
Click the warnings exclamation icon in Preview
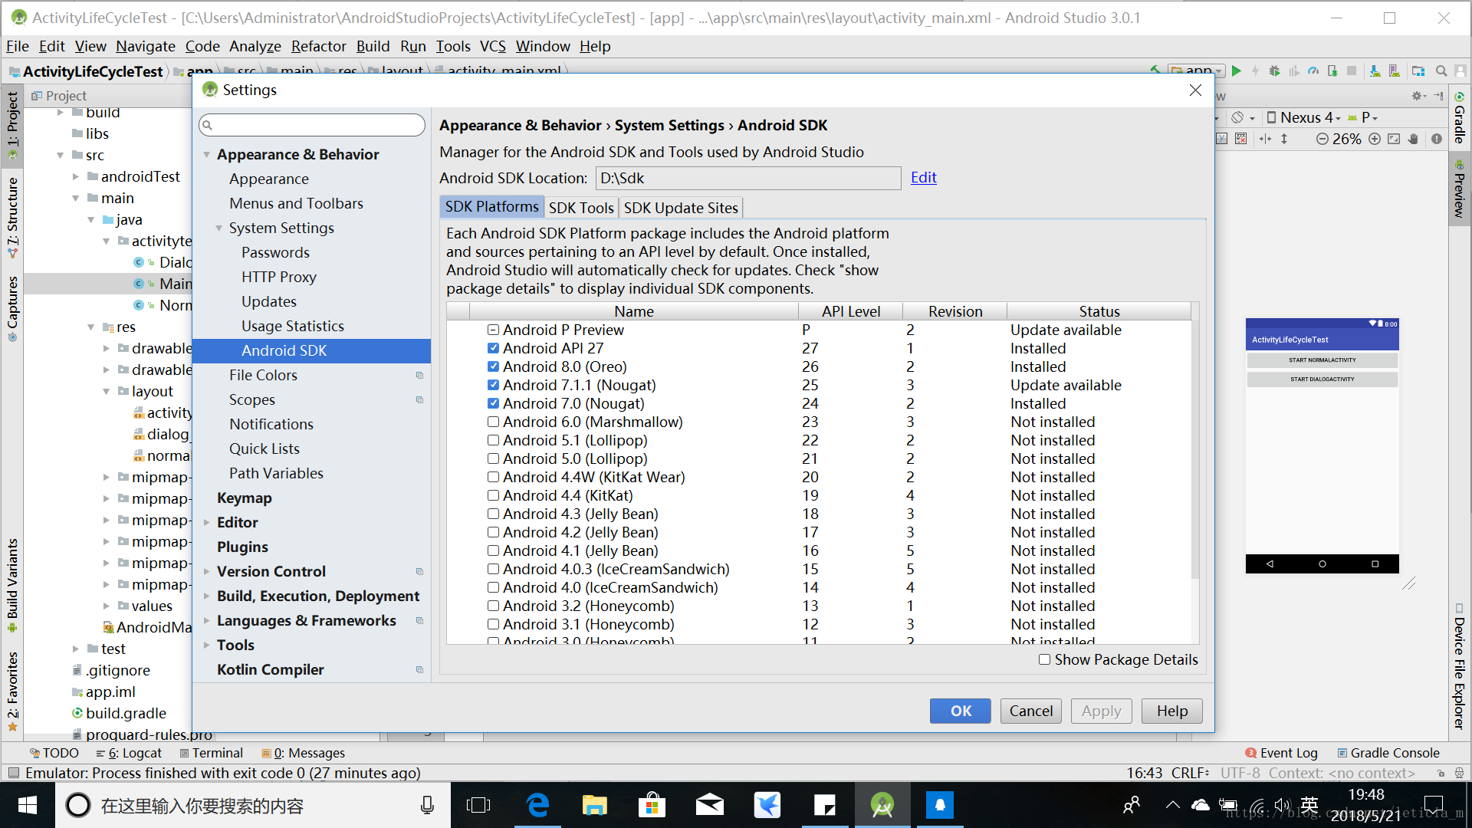click(x=1437, y=139)
